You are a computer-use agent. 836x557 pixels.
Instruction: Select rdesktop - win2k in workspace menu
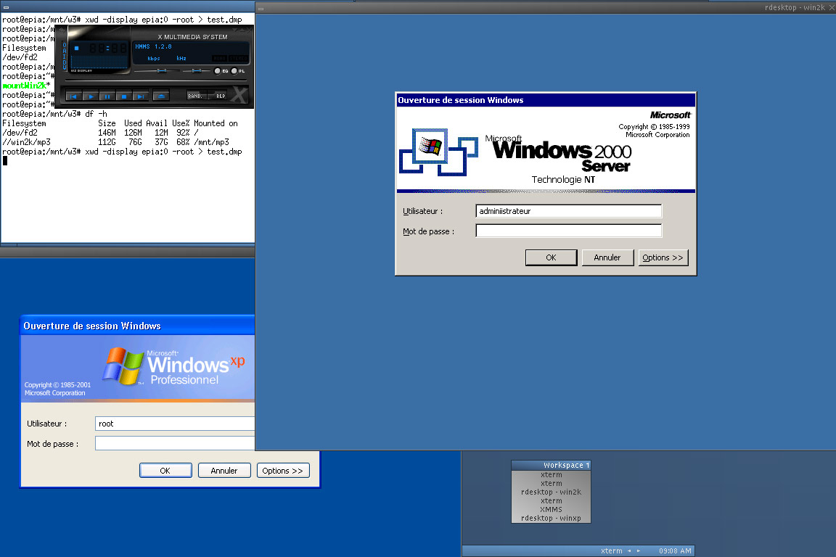[551, 492]
